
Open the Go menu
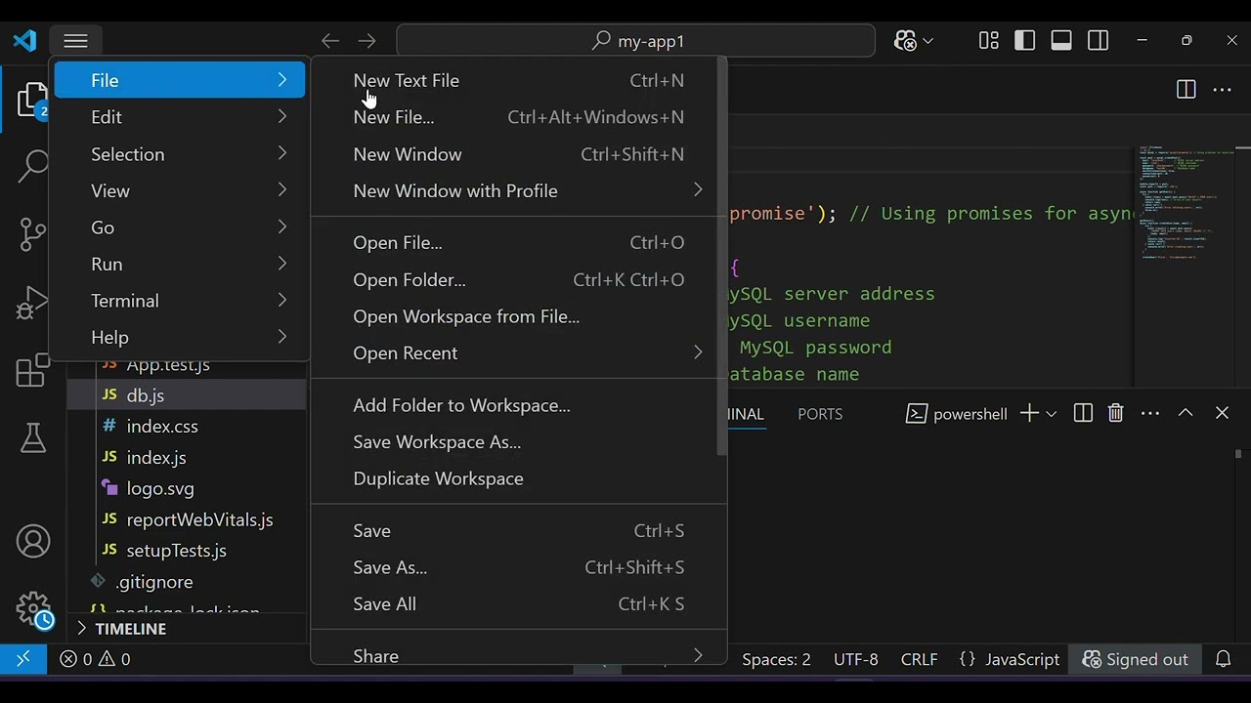pos(180,227)
